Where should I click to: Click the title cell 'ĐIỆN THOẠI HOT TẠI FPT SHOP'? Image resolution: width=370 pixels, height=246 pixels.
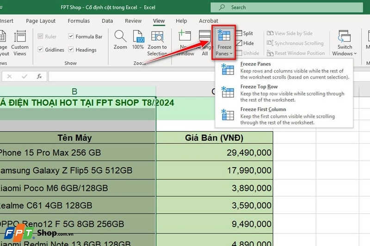click(x=77, y=102)
